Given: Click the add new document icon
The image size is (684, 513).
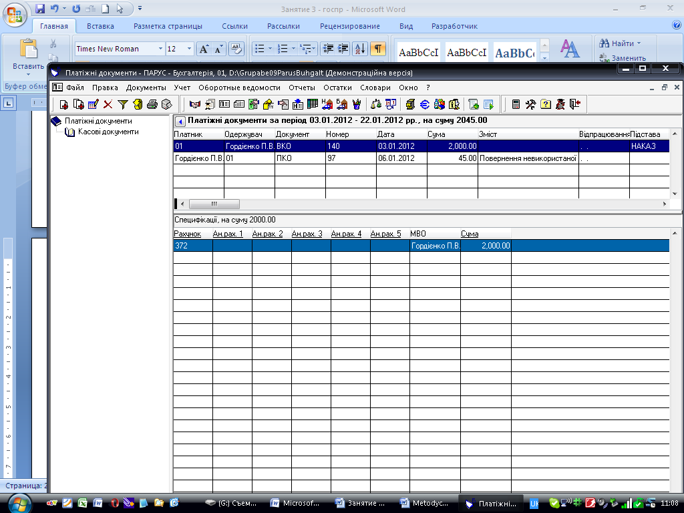Looking at the screenshot, I should [64, 104].
